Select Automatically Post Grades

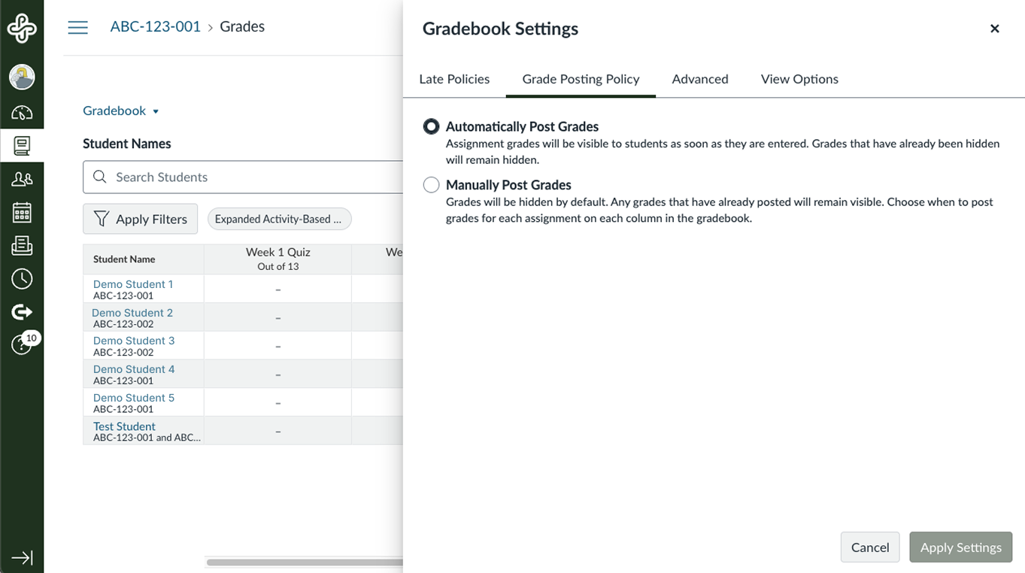(431, 126)
